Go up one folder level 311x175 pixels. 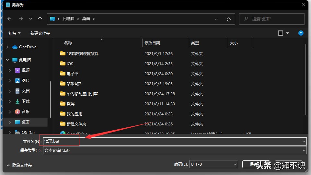pos(40,19)
